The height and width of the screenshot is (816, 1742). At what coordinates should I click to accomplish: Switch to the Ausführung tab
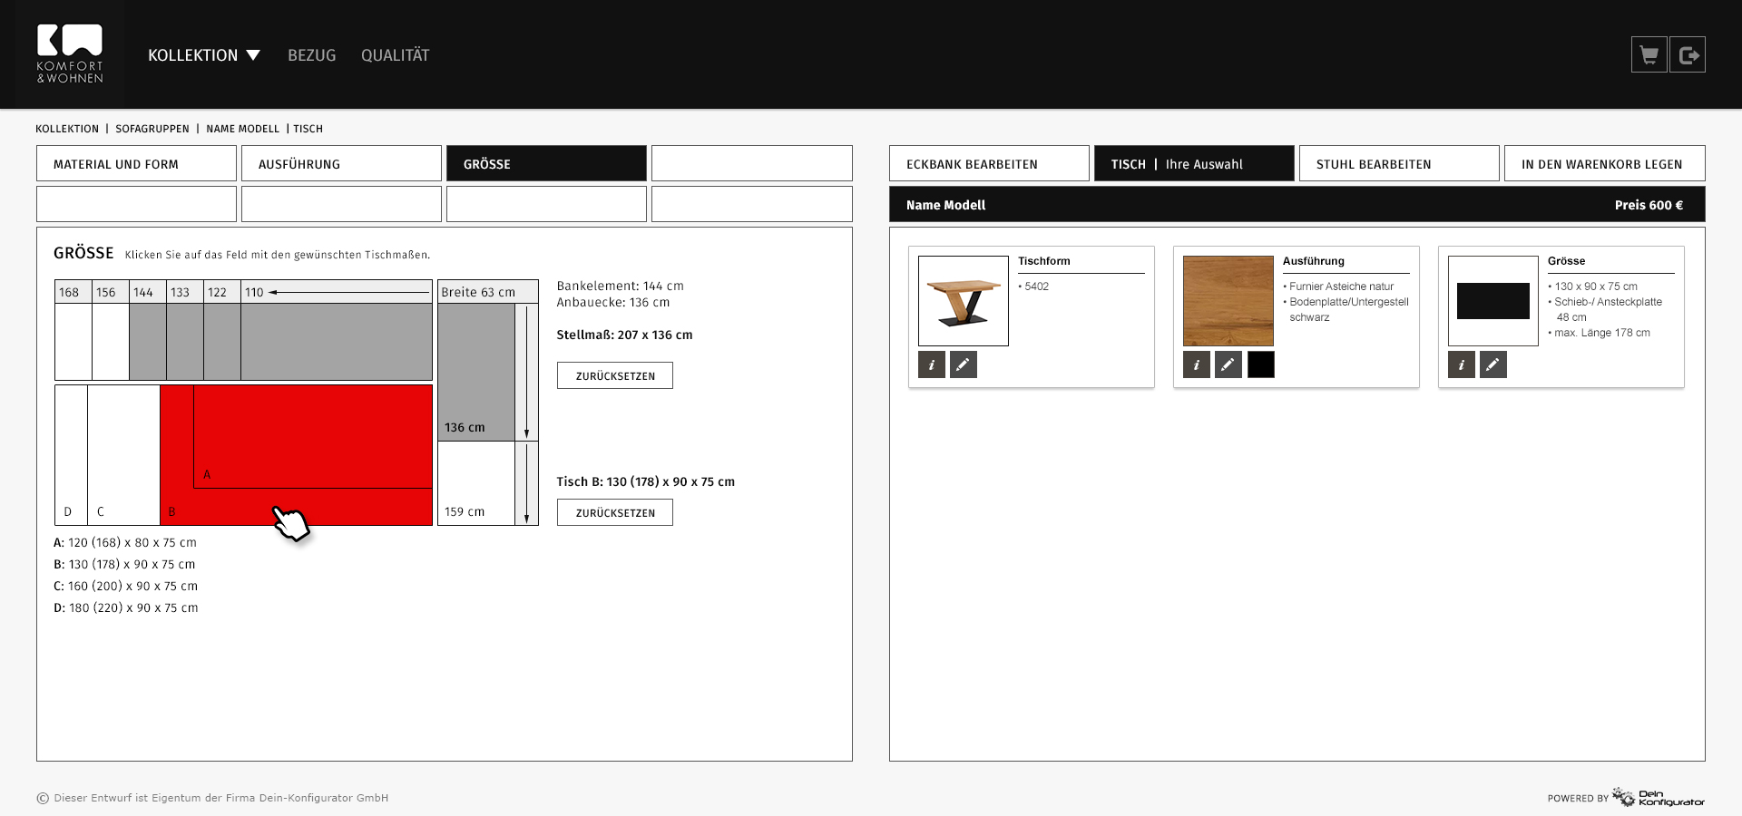pos(341,164)
